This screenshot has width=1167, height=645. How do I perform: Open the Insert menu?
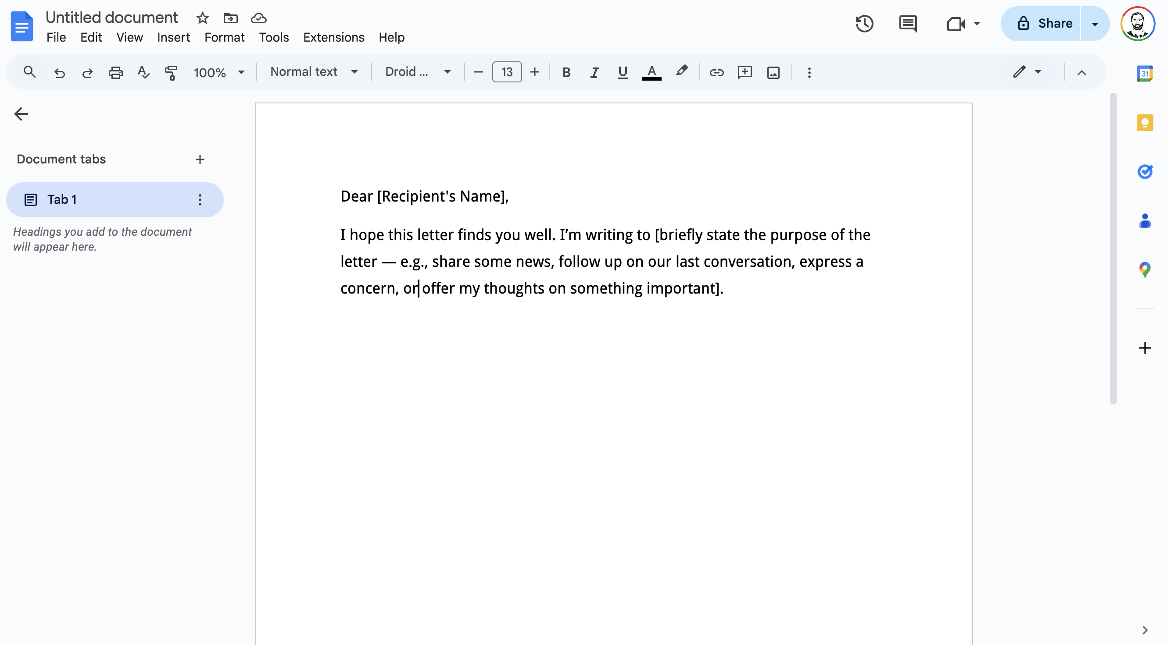tap(173, 37)
